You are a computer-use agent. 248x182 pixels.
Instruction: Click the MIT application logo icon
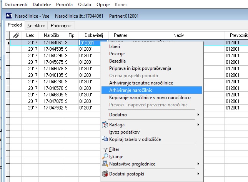pyautogui.click(x=8, y=16)
